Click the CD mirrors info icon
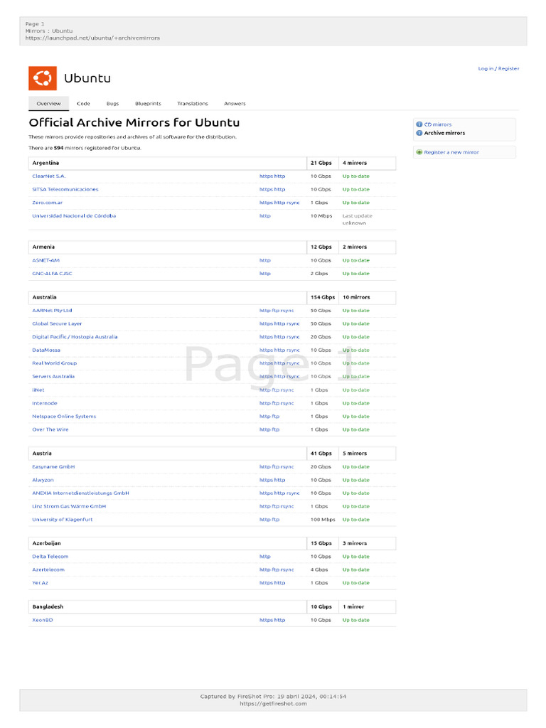 pos(419,124)
